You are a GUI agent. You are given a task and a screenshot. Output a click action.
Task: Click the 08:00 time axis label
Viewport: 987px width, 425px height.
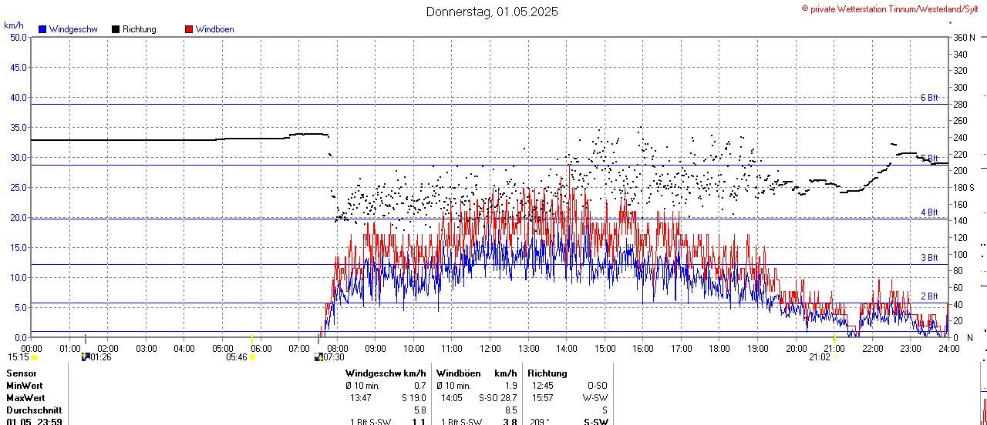[x=337, y=349]
